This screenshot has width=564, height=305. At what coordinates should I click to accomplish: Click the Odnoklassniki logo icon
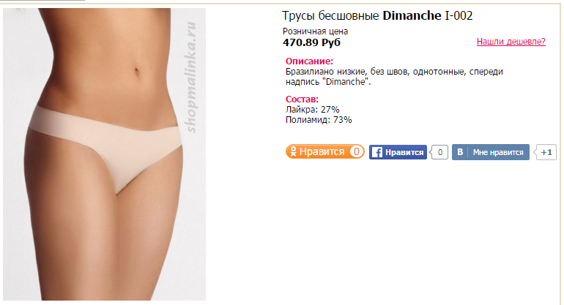point(293,151)
